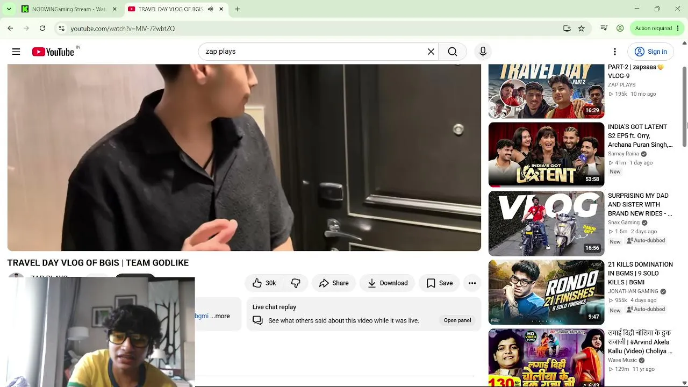The width and height of the screenshot is (688, 387).
Task: Bookmark this page with the star
Action: (x=581, y=28)
